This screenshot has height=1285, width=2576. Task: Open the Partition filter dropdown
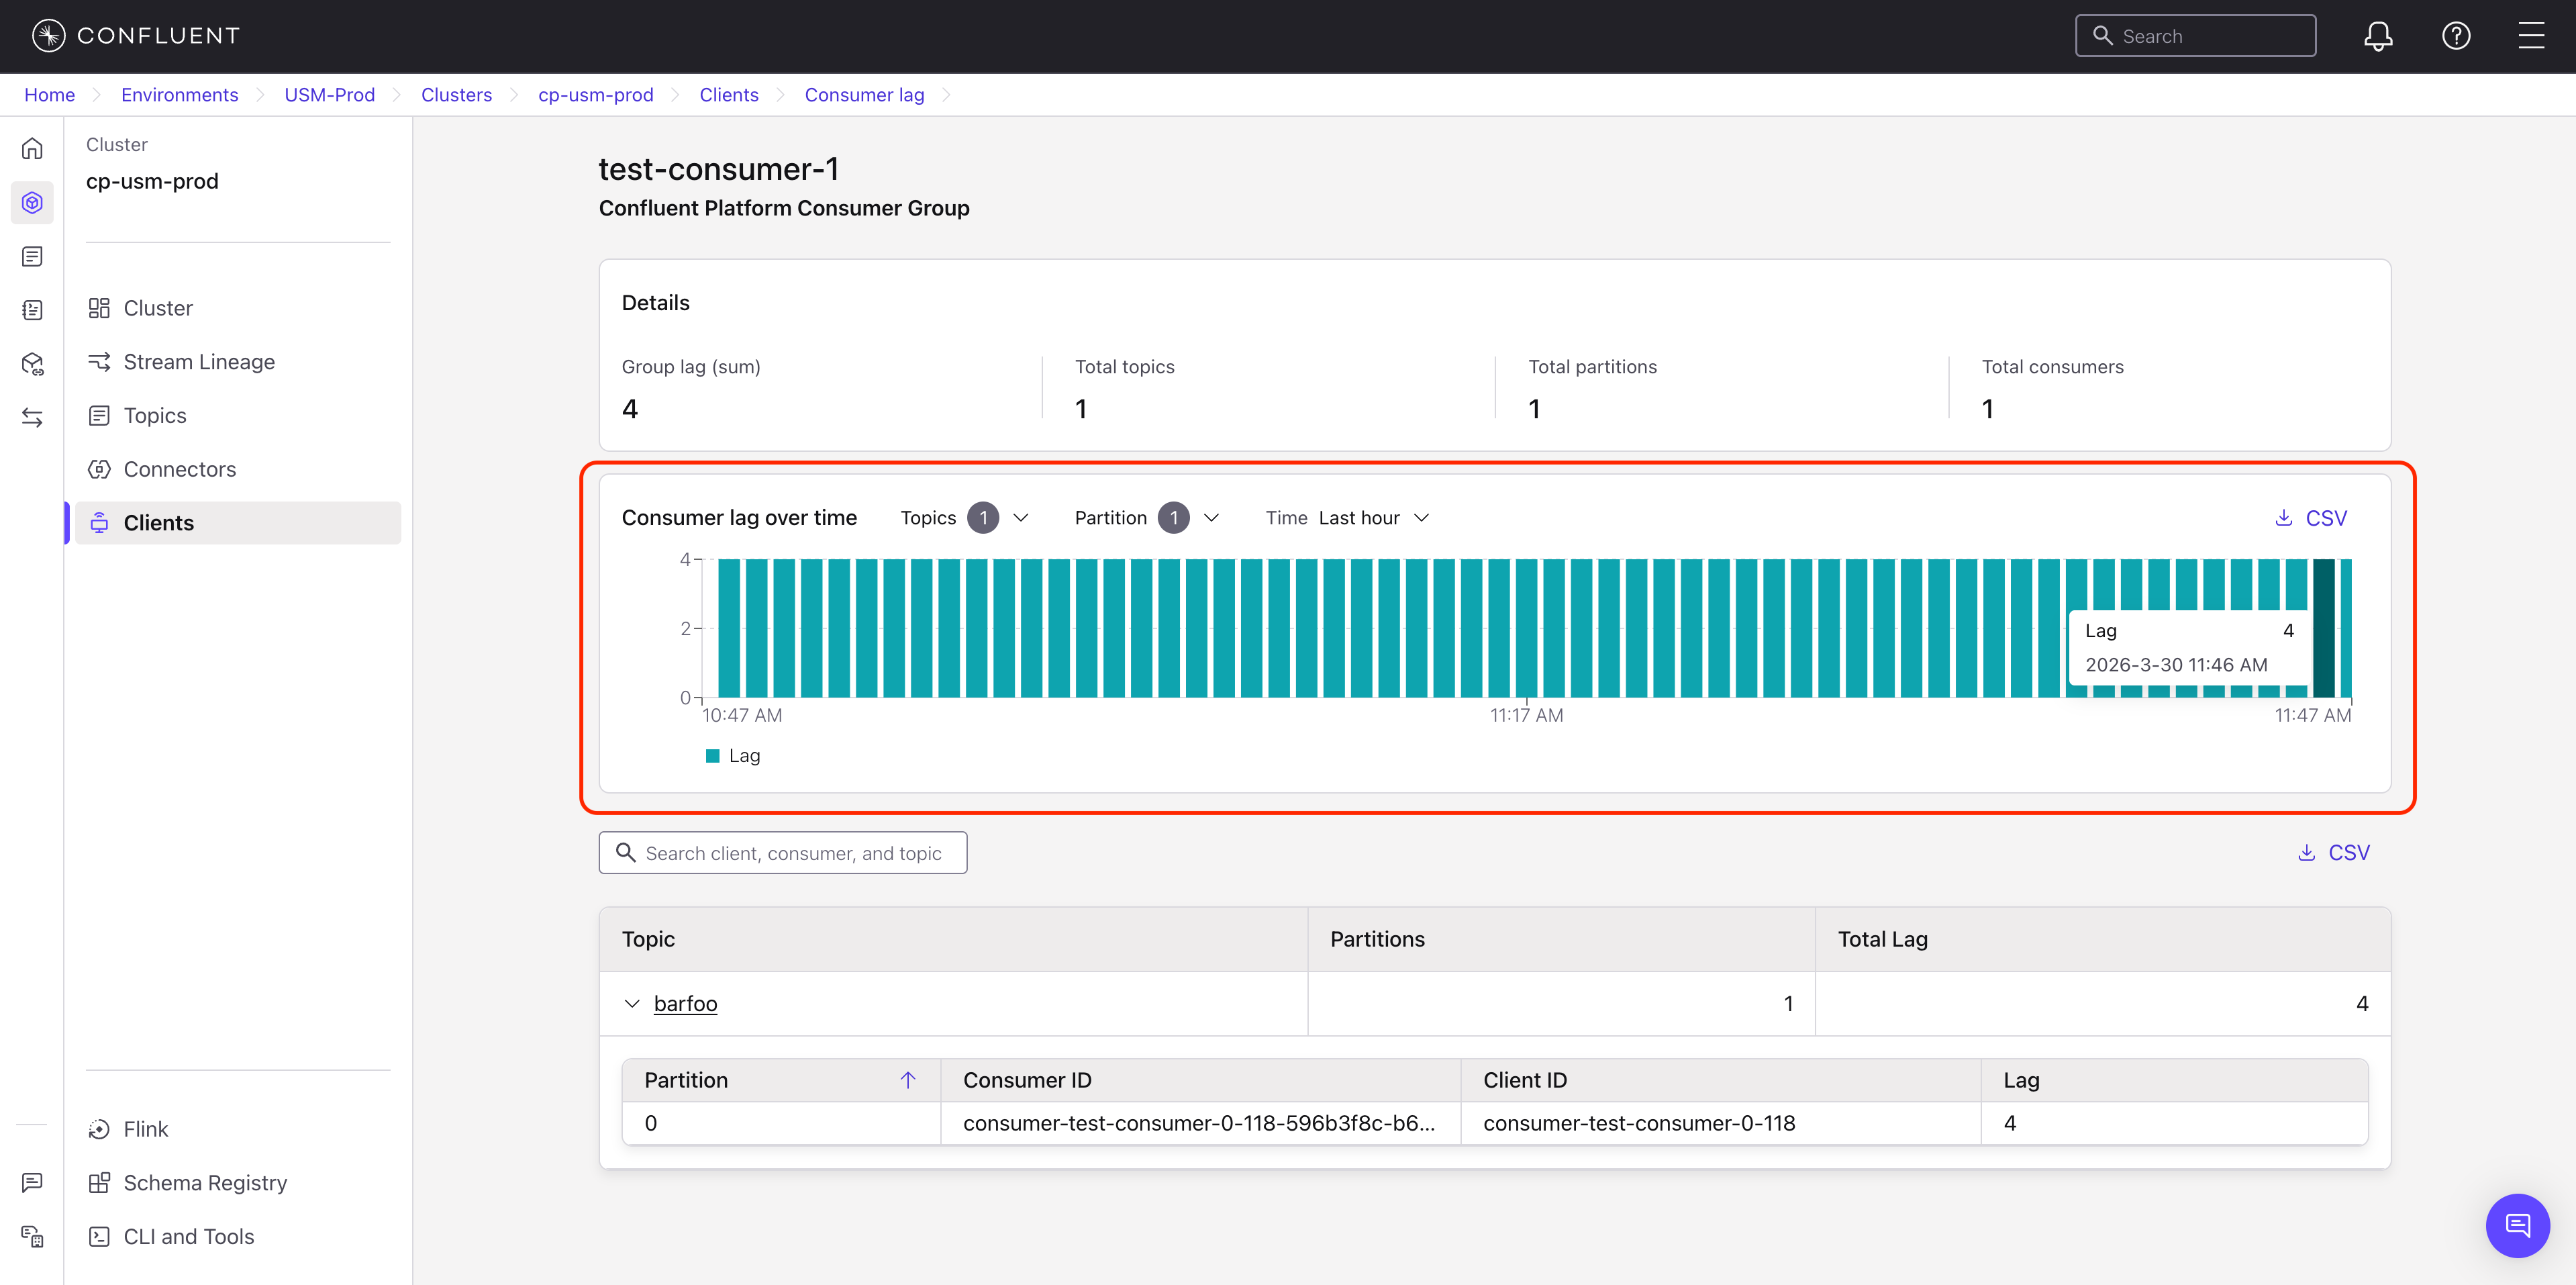click(x=1147, y=517)
